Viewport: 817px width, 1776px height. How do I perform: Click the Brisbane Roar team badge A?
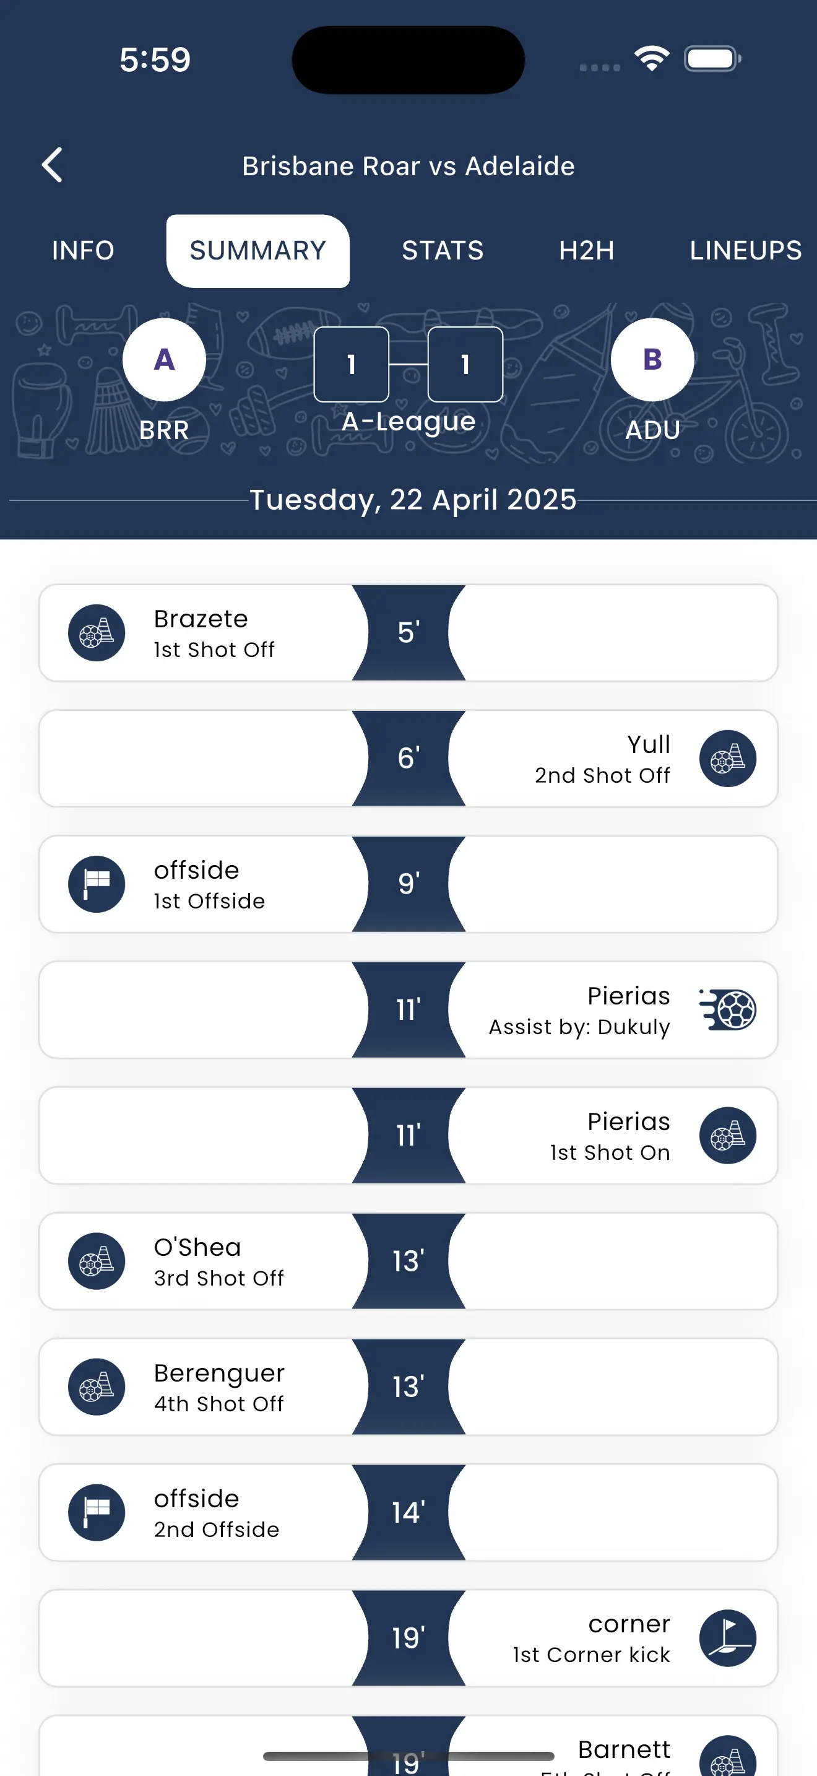click(x=163, y=359)
